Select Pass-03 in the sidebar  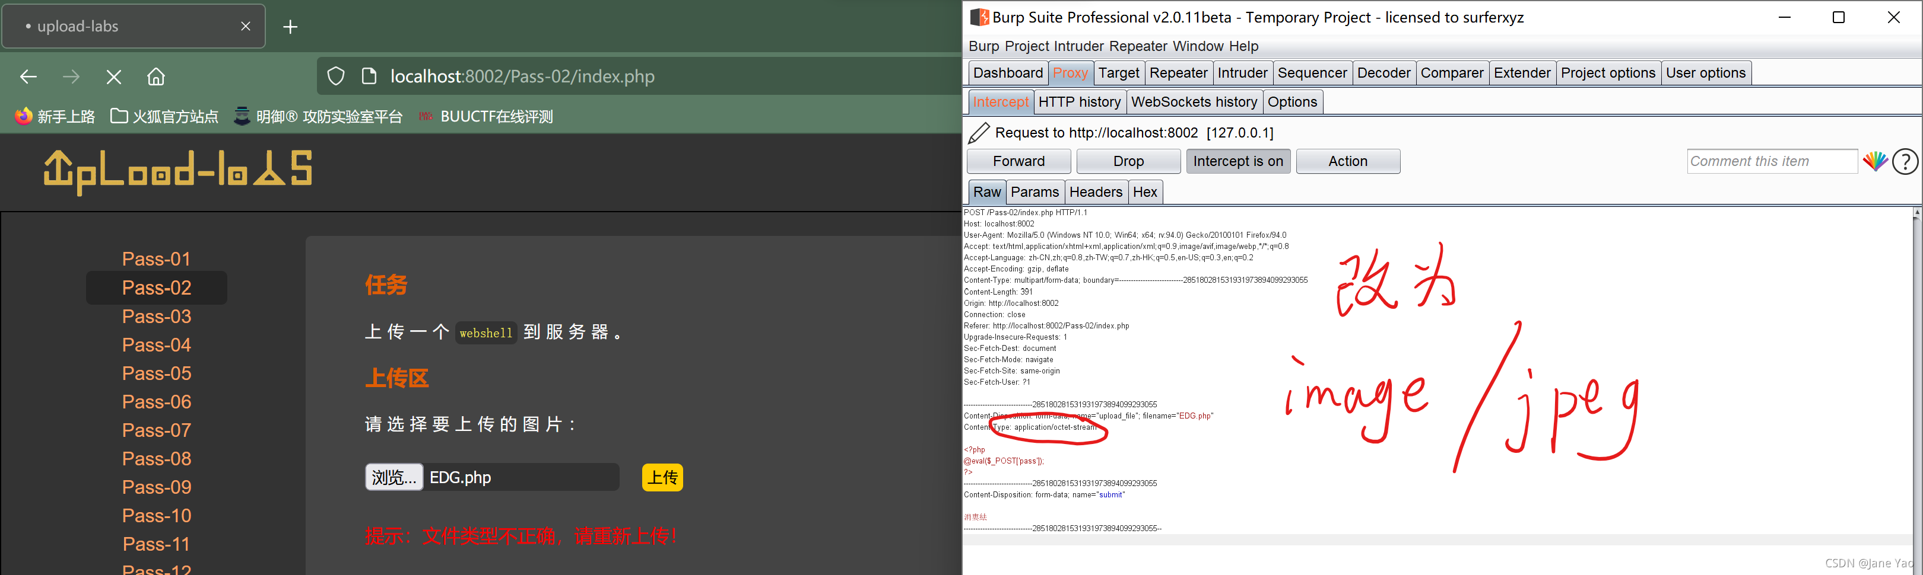[157, 316]
